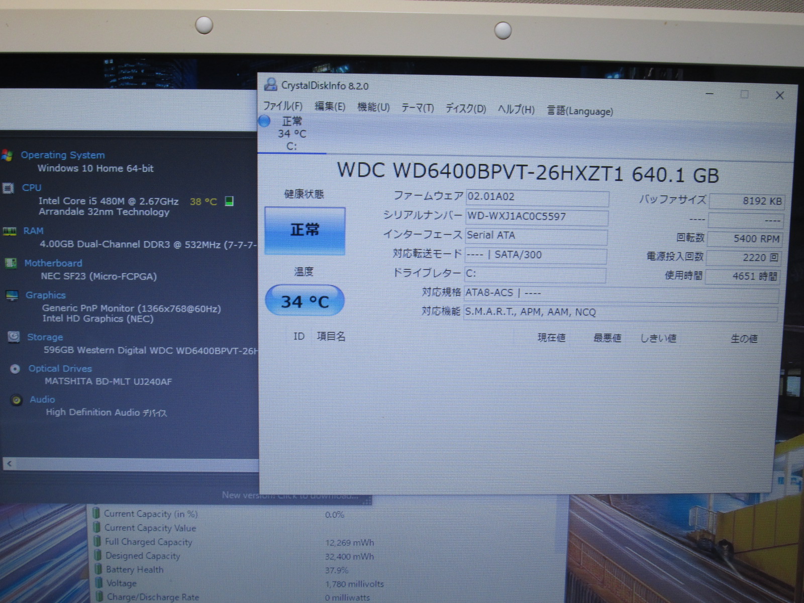
Task: Click the Optical Drives disc icon
Action: pos(15,369)
